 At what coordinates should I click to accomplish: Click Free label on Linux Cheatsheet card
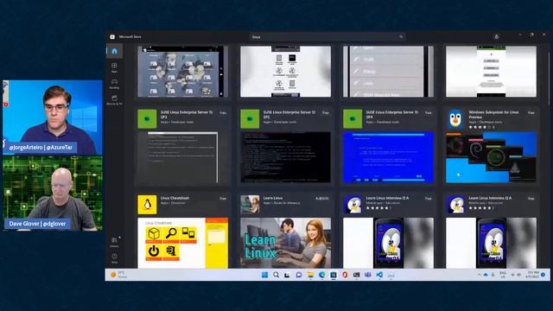tap(223, 199)
